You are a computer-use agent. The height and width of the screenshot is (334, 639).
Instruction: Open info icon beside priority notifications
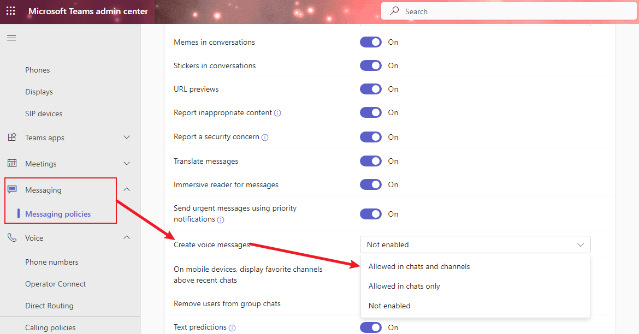(x=221, y=219)
